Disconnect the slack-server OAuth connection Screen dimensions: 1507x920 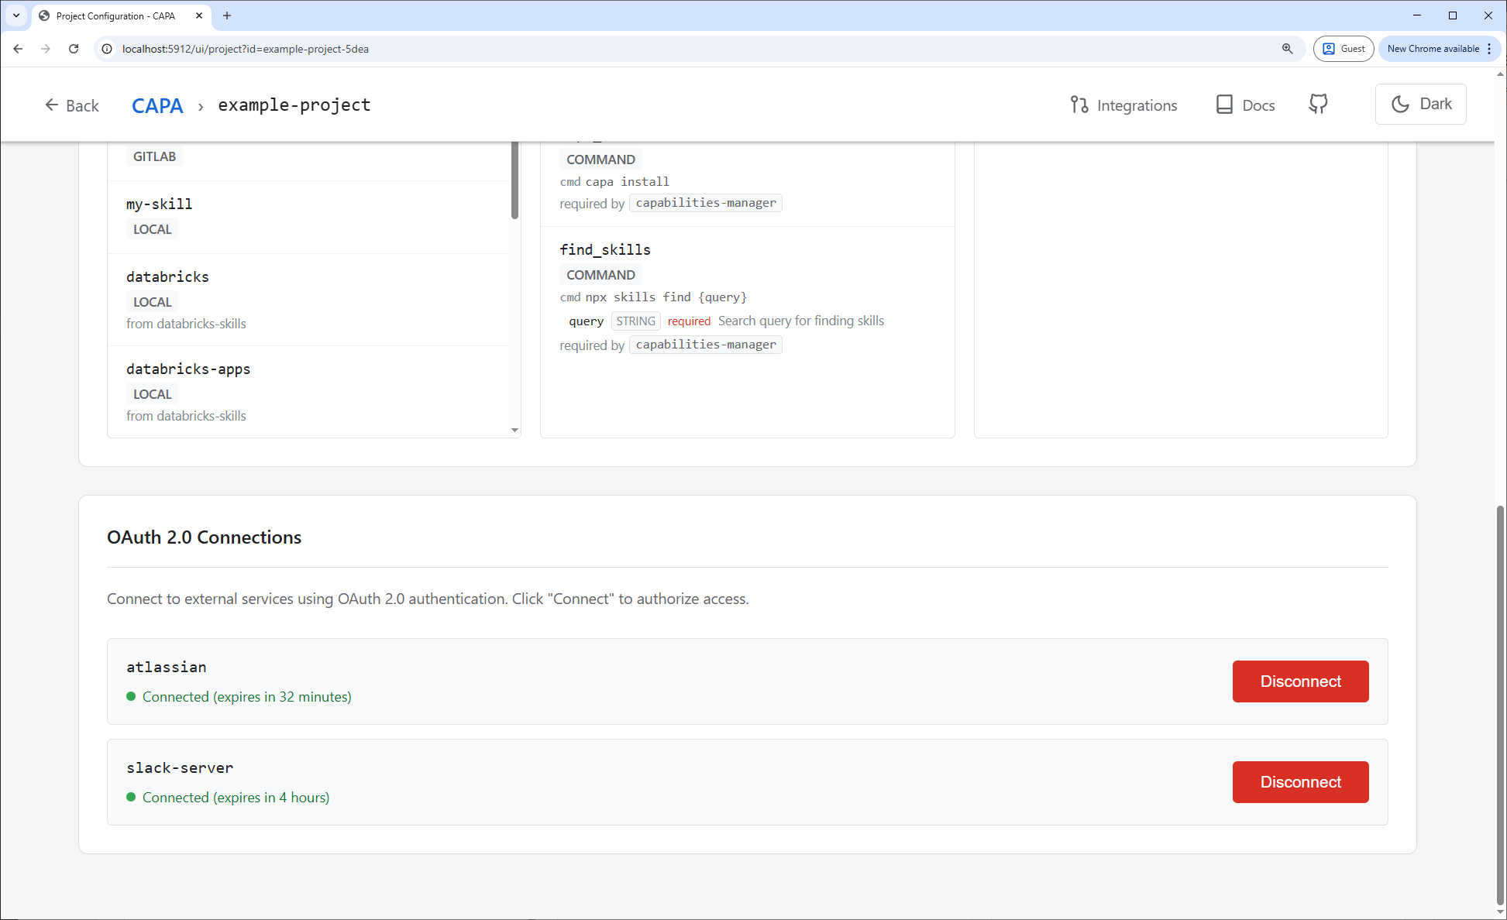[x=1299, y=782]
